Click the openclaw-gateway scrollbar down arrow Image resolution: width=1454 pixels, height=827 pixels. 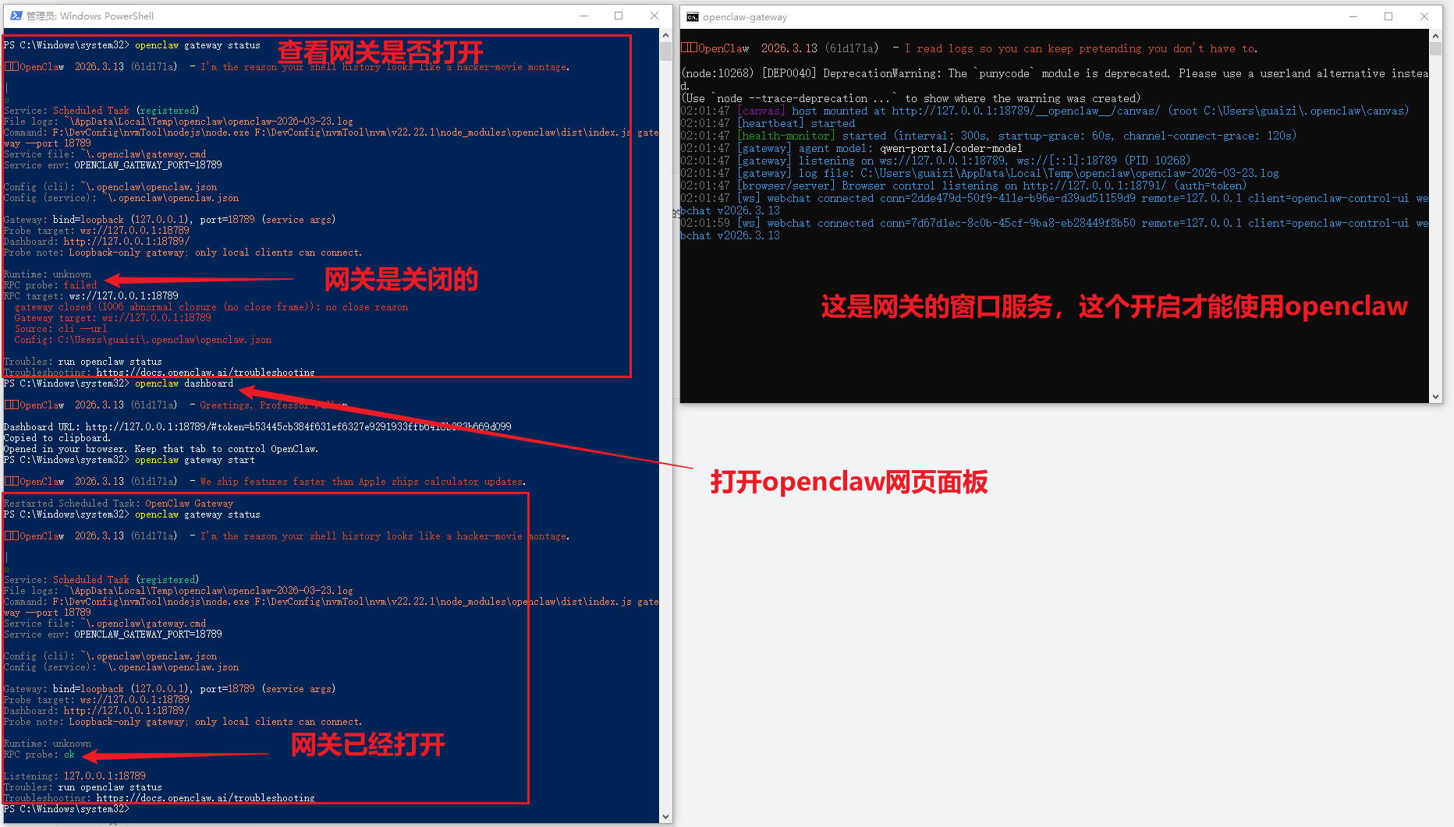coord(1435,396)
